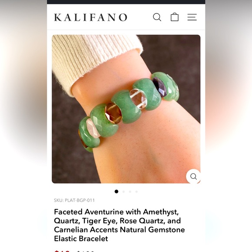The width and height of the screenshot is (252, 252).
Task: Switch to the third carousel dot
Action: coord(130,192)
